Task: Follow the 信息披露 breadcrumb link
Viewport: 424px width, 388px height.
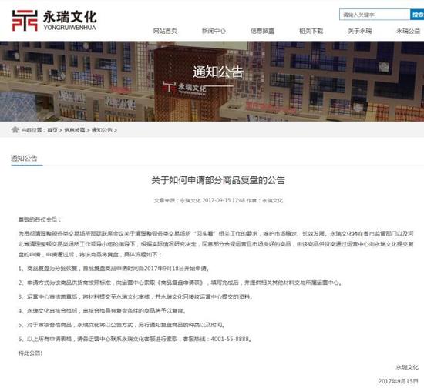Action: (75, 130)
